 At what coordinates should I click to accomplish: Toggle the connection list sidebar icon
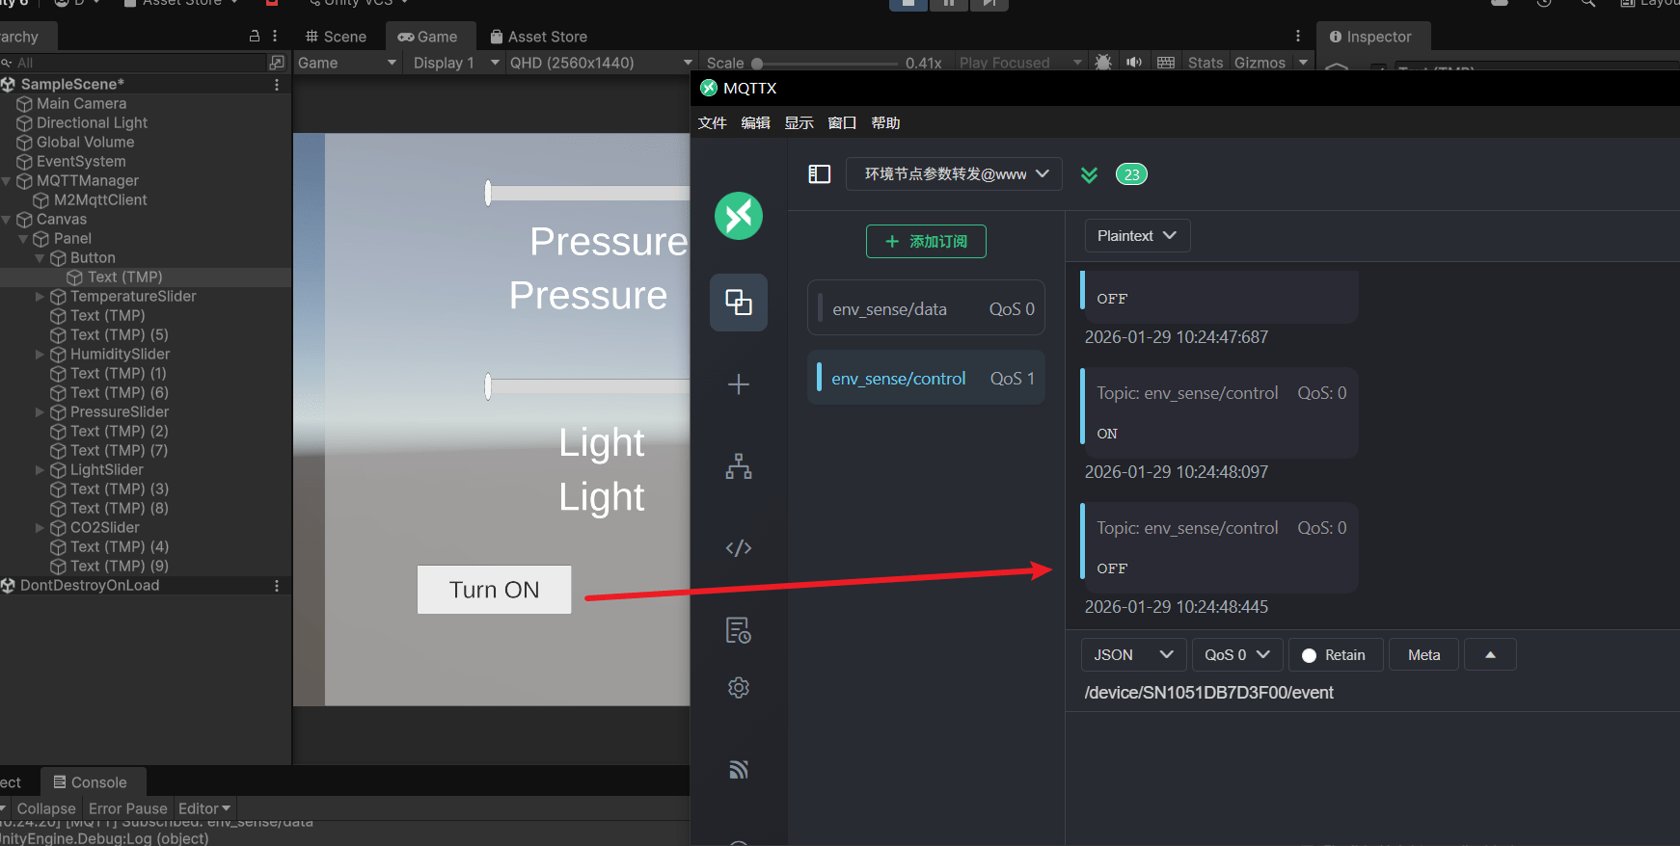[x=819, y=174]
